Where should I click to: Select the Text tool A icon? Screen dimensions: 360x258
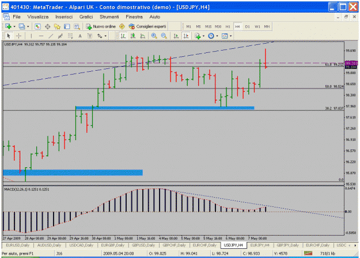(80, 36)
